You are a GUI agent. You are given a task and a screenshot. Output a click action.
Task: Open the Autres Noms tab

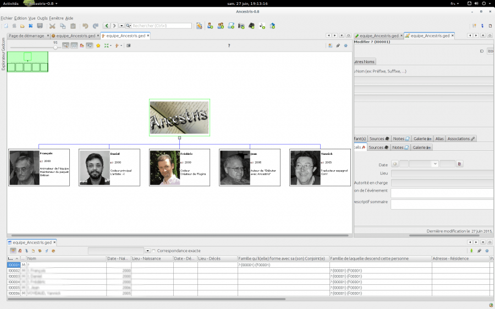tap(365, 61)
